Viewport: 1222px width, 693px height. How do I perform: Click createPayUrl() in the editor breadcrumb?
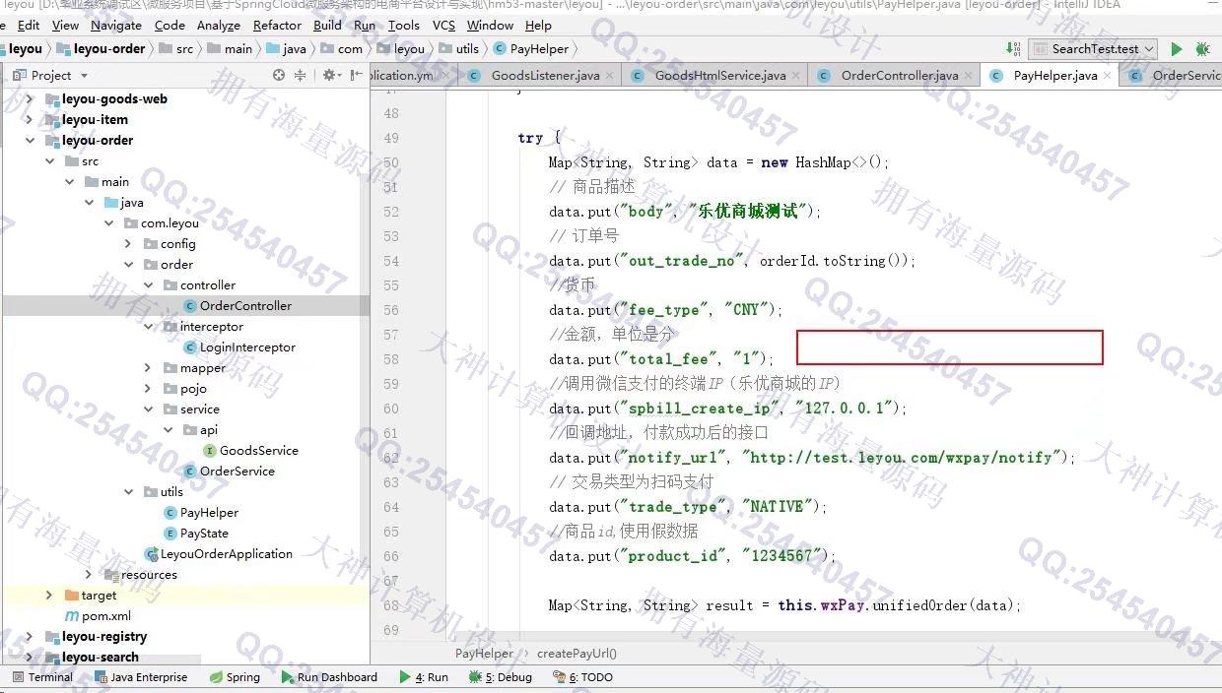point(577,653)
